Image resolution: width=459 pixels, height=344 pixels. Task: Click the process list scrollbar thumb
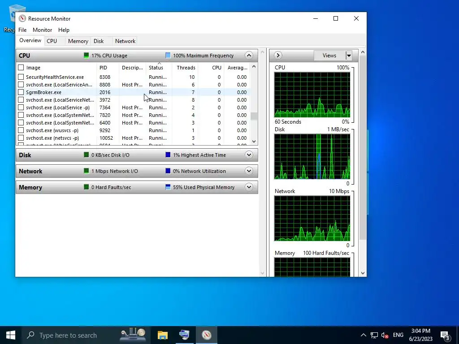coord(254,116)
